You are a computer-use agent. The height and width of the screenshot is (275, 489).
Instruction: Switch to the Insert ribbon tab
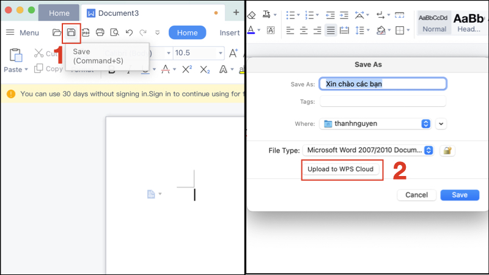point(230,33)
